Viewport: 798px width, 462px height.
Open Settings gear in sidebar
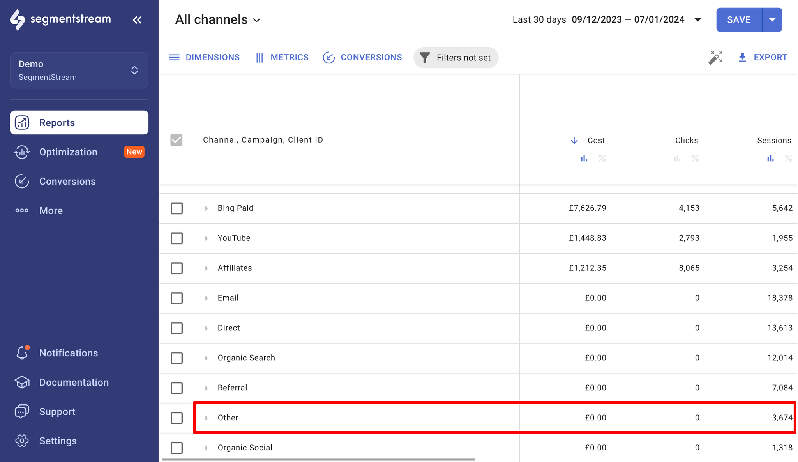[22, 441]
